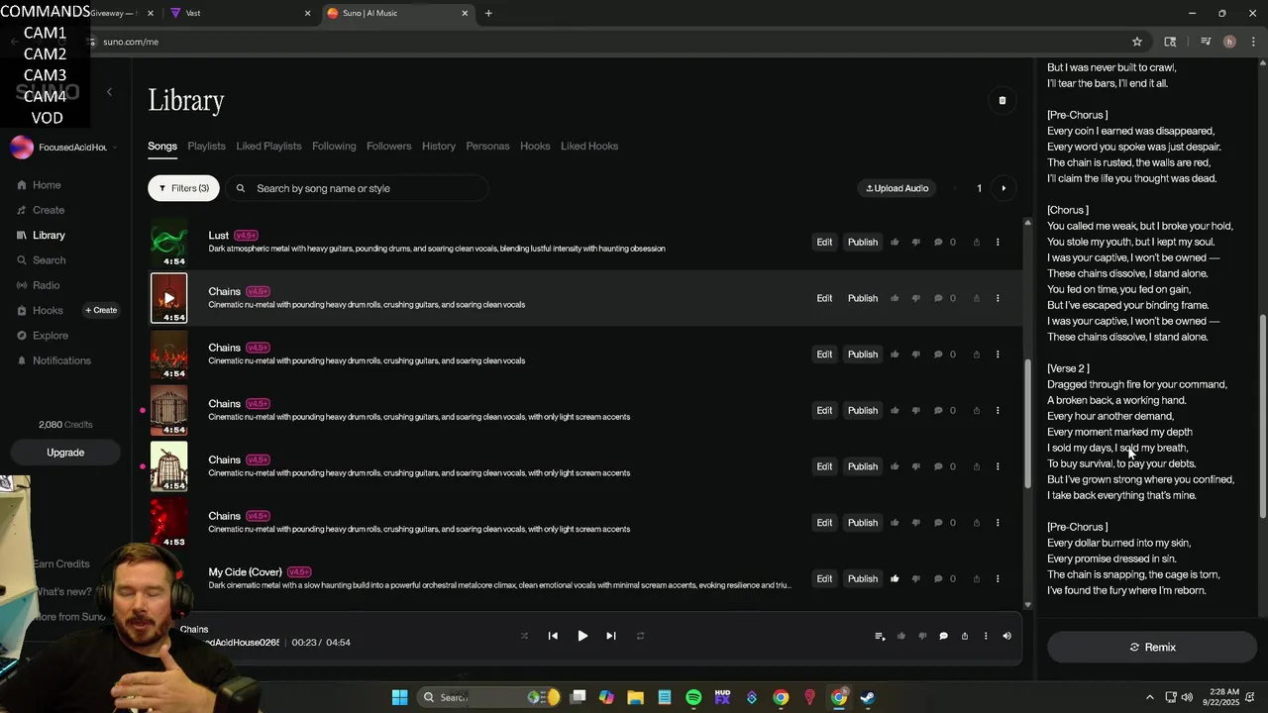Bookmark this page with the star icon
This screenshot has width=1268, height=713.
pyautogui.click(x=1137, y=42)
